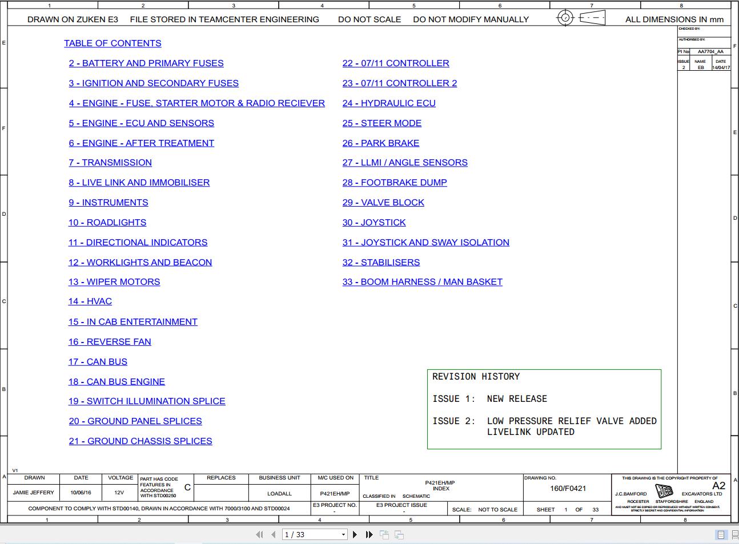Select 18 - CAN BUS ENGINE link

pyautogui.click(x=117, y=382)
